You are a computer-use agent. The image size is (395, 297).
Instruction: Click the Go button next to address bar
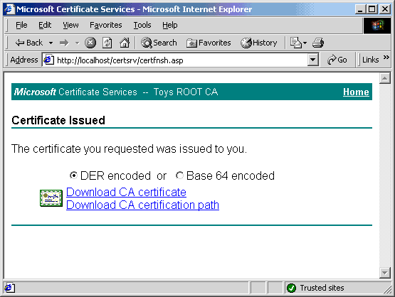click(x=337, y=60)
